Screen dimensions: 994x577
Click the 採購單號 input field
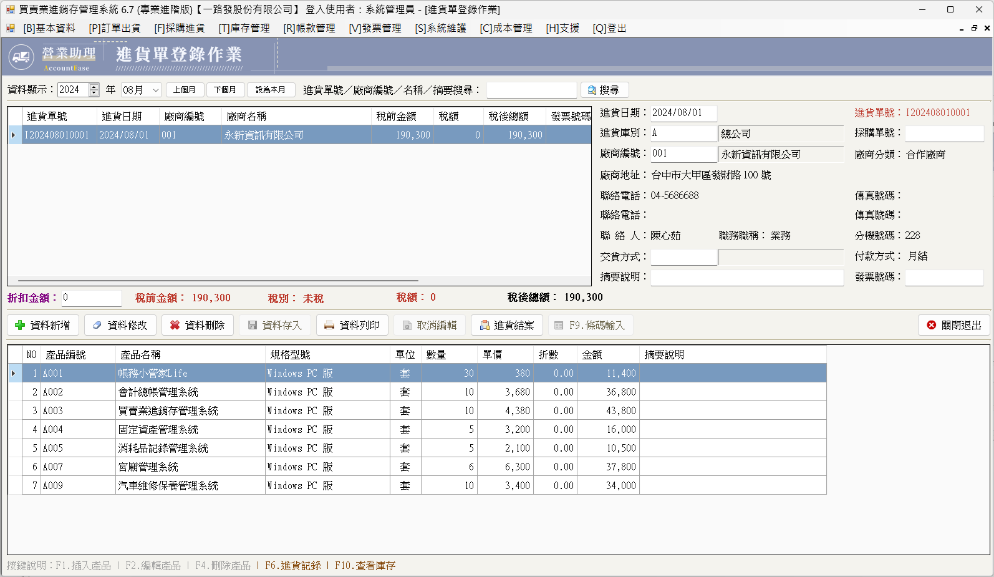coord(944,133)
